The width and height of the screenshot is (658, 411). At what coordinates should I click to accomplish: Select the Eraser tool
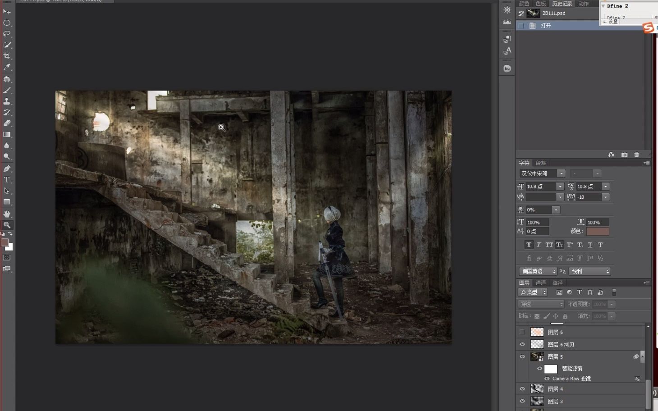coord(7,123)
